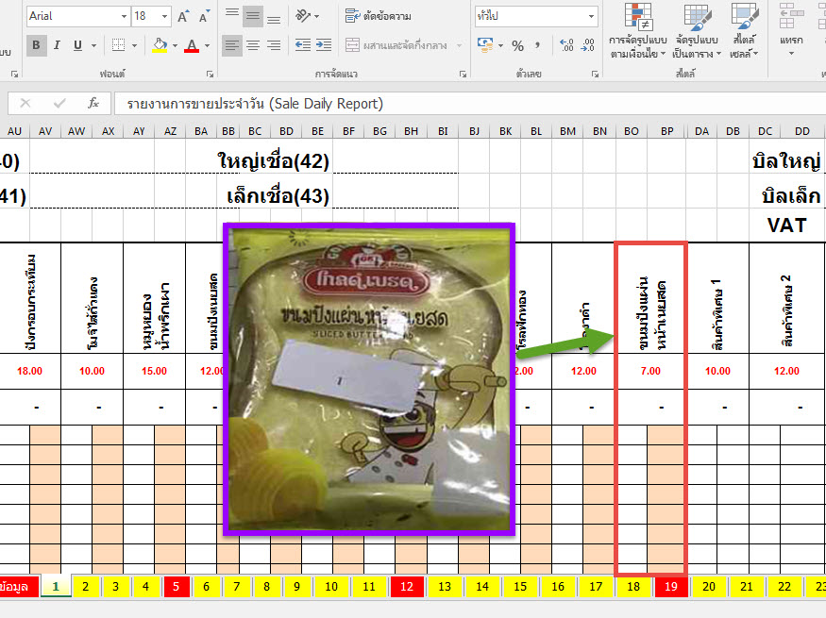Screen dimensions: 826x618
Task: Open the Arial font name dropdown
Action: [124, 16]
